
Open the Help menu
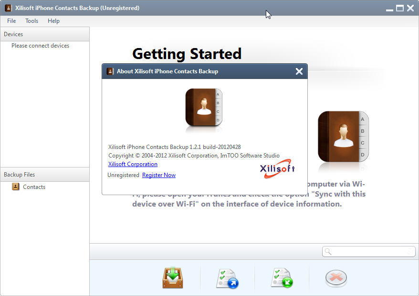coord(53,20)
